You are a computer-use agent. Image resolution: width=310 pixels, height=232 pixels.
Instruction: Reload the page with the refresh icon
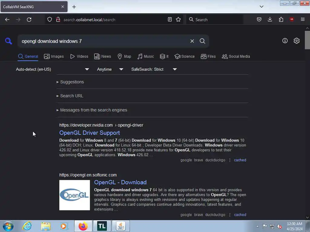pos(29,20)
